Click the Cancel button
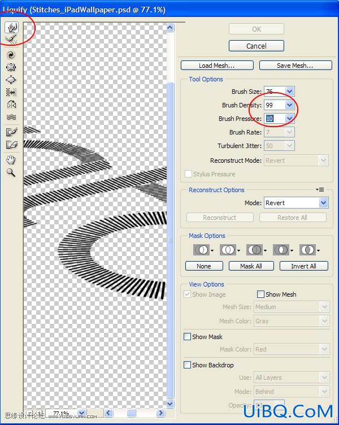The width and height of the screenshot is (339, 425). tap(257, 46)
